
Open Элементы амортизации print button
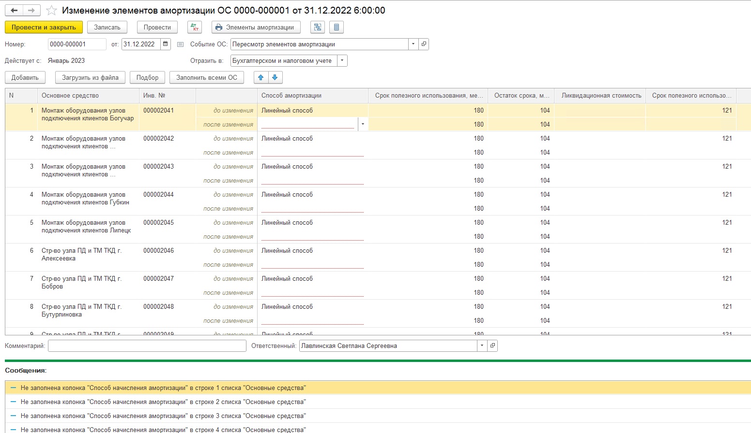tap(256, 28)
